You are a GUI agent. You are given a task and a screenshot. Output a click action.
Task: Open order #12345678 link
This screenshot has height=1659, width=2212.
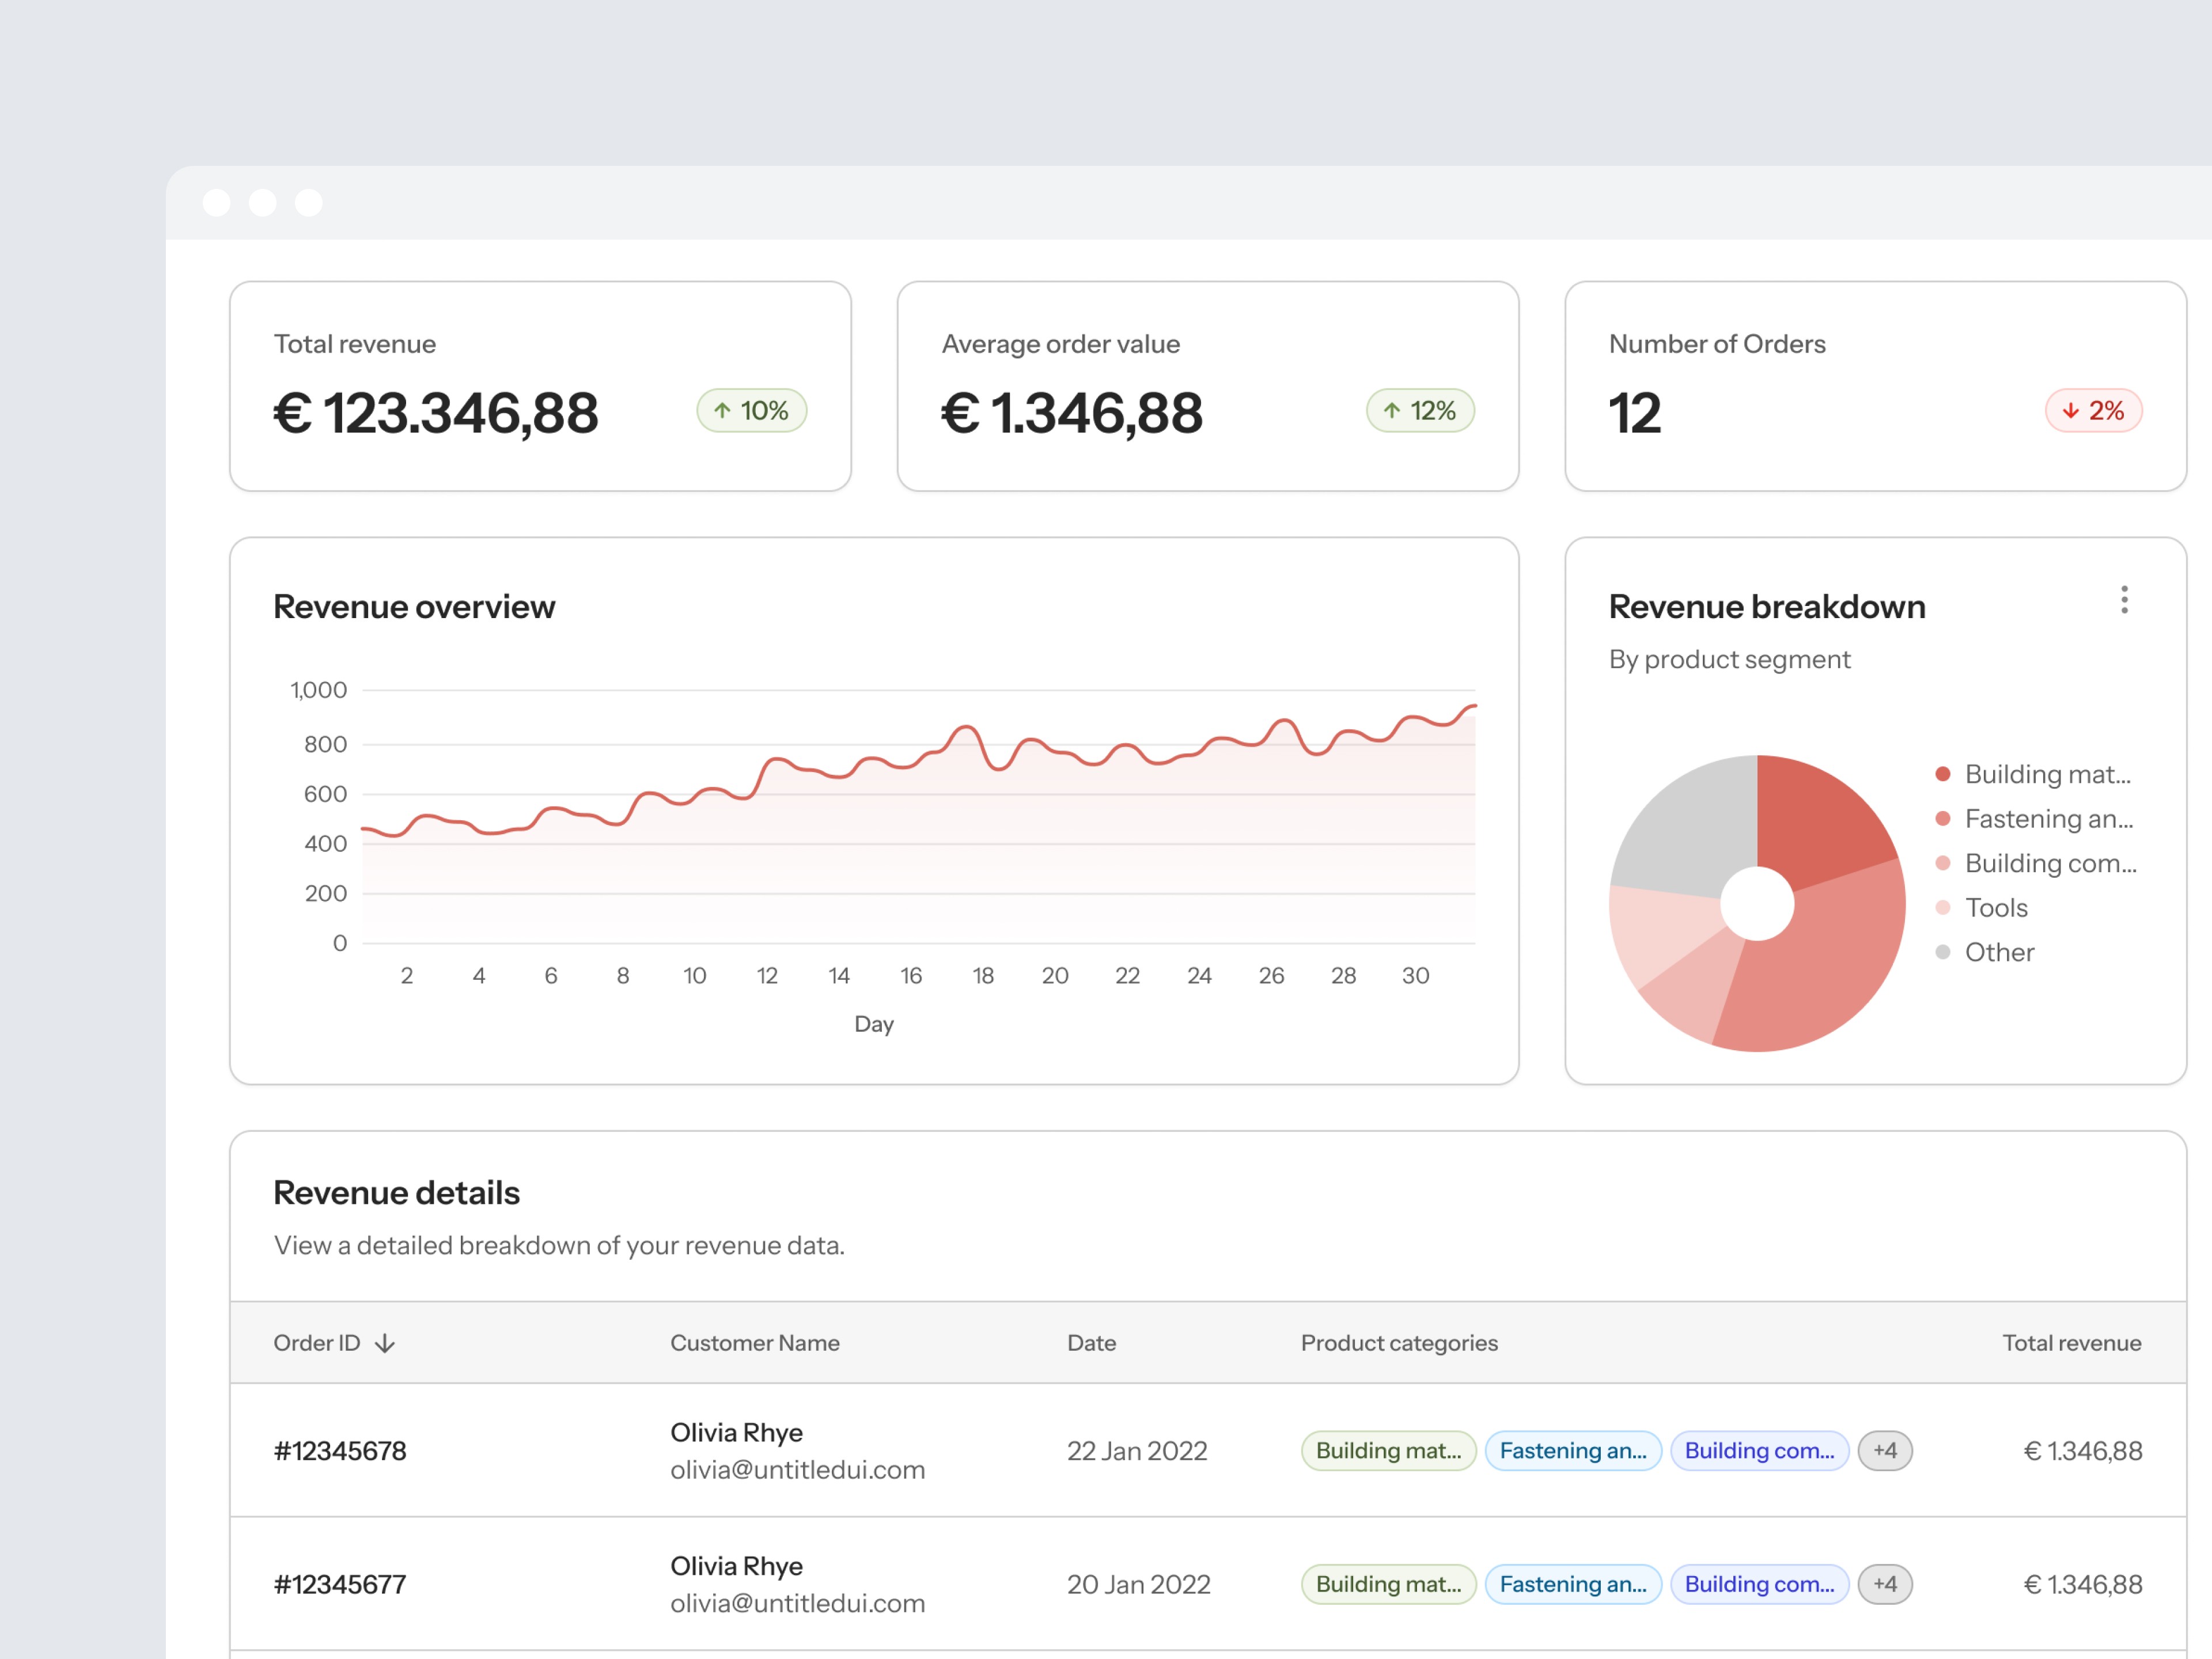340,1451
